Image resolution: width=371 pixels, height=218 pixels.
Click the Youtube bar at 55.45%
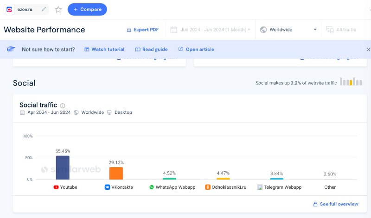pyautogui.click(x=63, y=168)
